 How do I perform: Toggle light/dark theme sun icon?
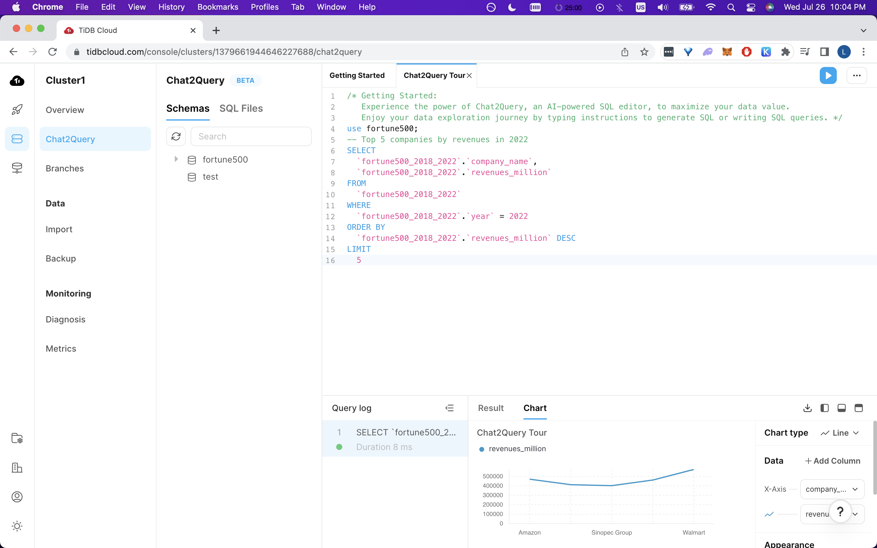(x=17, y=526)
